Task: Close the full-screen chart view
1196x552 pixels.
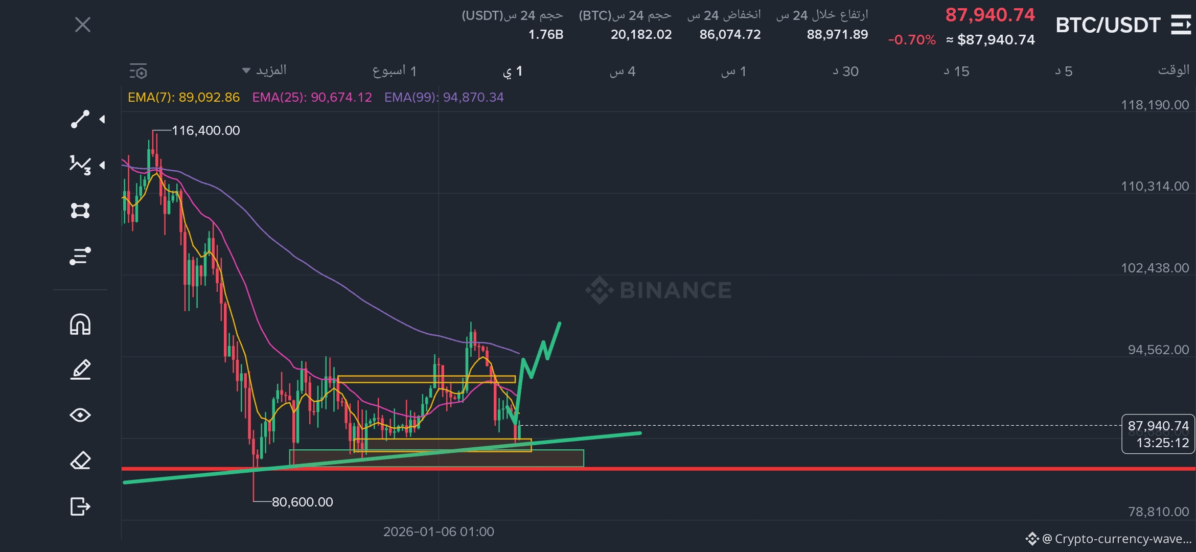Action: (83, 25)
